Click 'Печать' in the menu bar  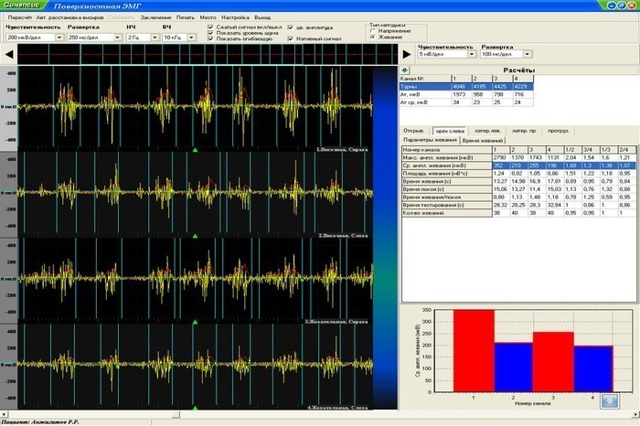coord(185,17)
